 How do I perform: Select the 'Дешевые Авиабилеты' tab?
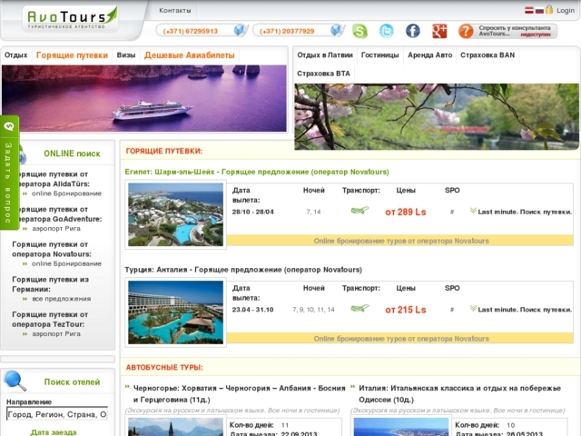click(189, 55)
